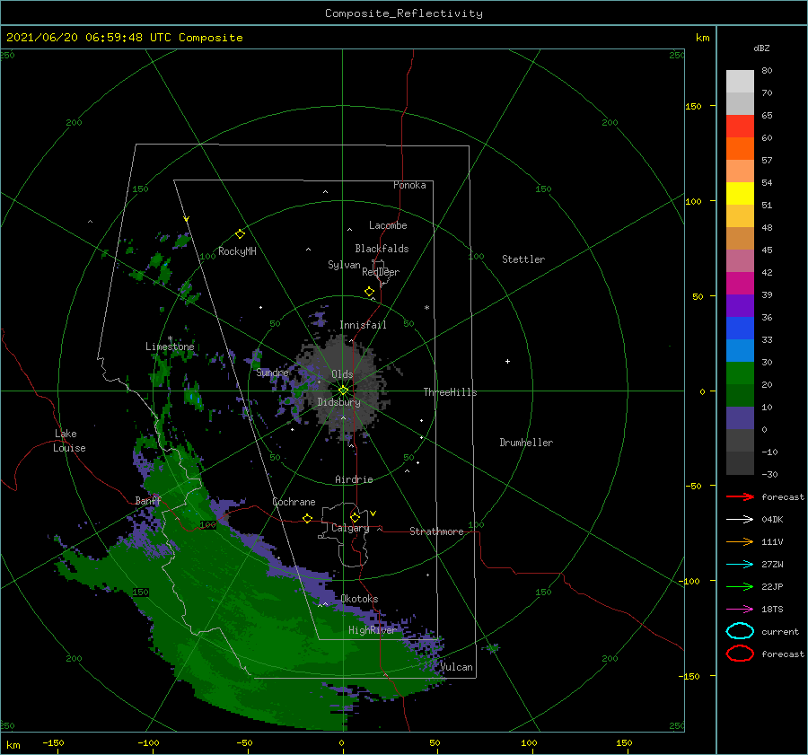This screenshot has width=808, height=755.
Task: Click the yellow diamond marker near Cochrane
Action: [307, 518]
